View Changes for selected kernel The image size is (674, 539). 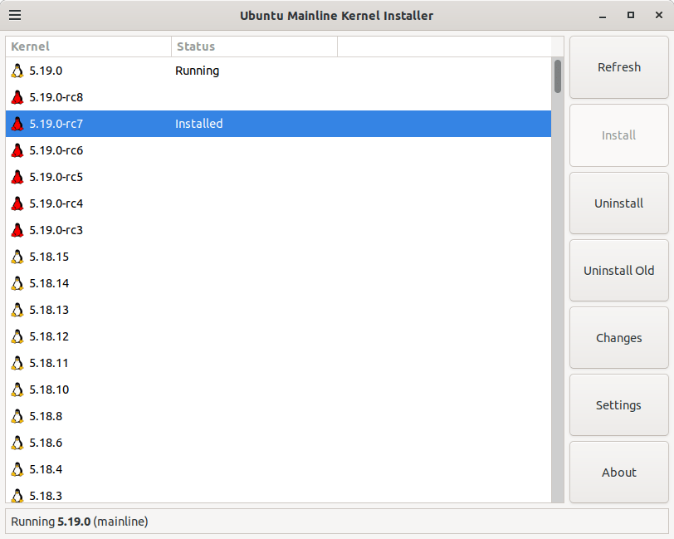click(619, 338)
